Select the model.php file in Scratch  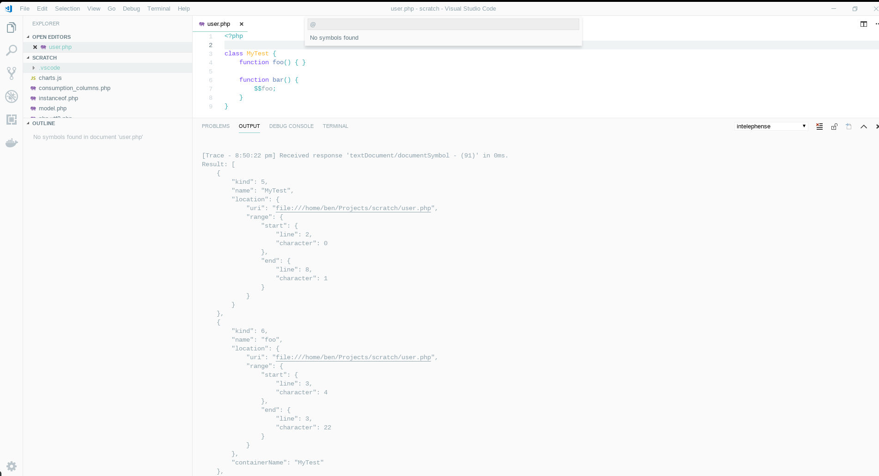pyautogui.click(x=52, y=108)
